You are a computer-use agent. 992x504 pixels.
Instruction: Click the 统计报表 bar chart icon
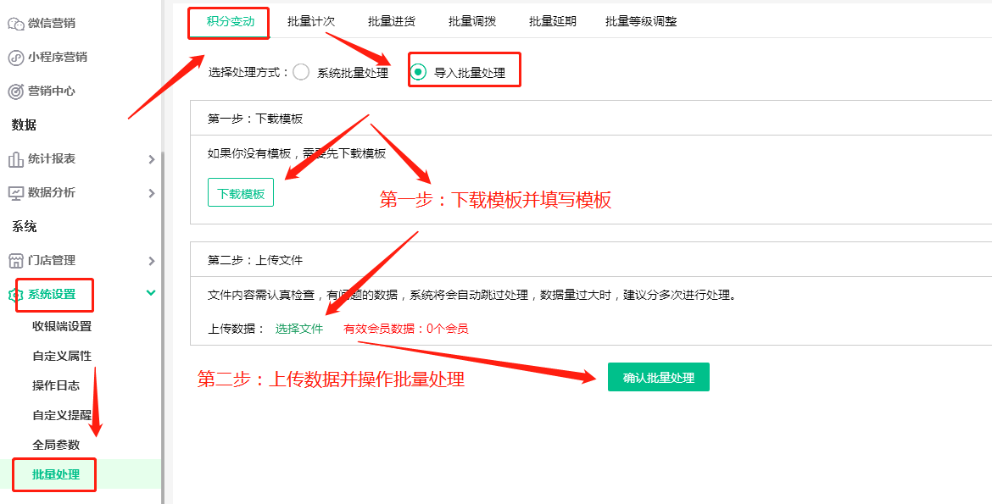pyautogui.click(x=14, y=158)
